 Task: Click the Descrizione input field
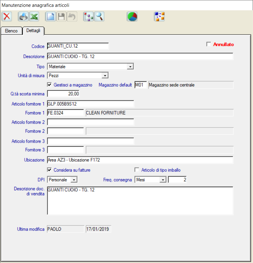140,56
